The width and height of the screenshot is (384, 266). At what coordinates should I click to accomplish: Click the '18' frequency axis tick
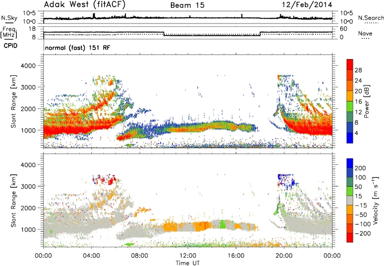[32, 29]
